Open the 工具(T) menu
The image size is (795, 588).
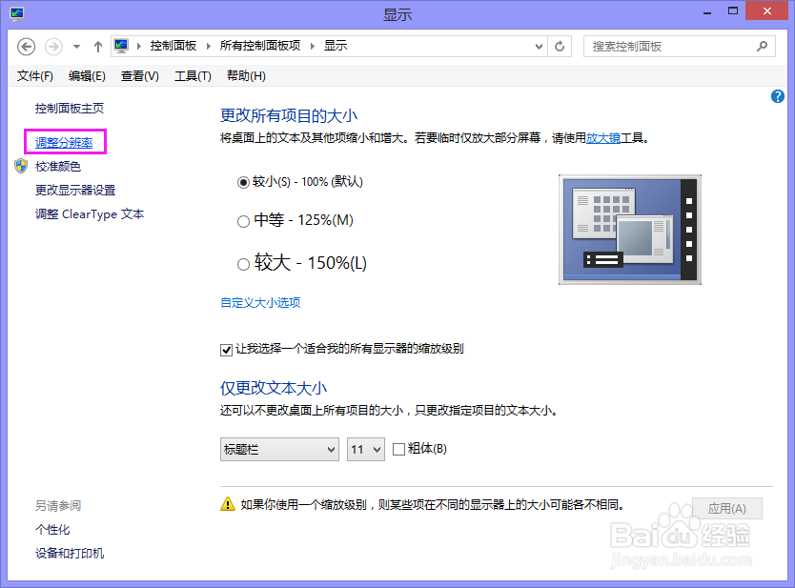point(192,75)
